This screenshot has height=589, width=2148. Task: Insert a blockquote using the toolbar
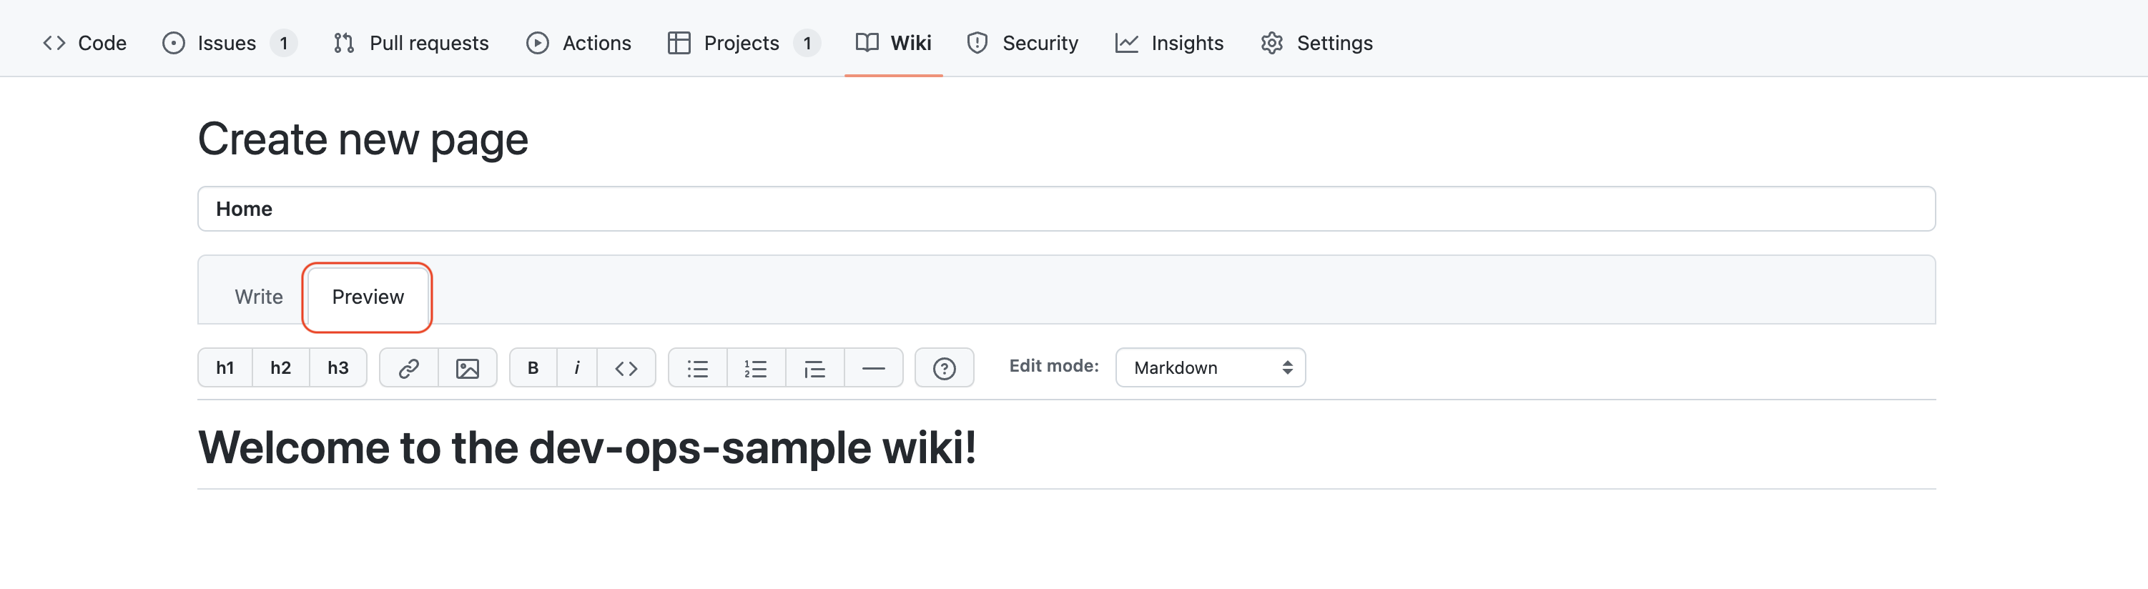(x=814, y=368)
